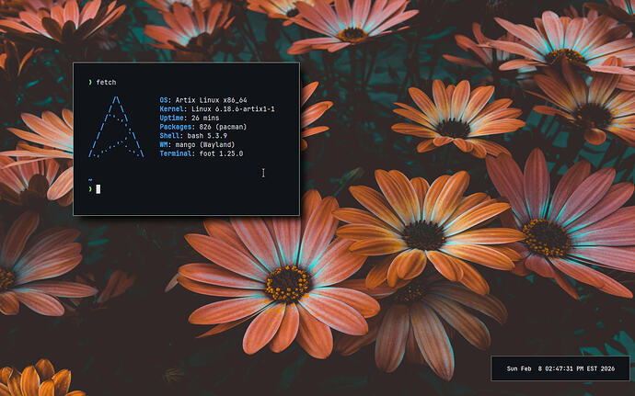Click the typed "fetch" command text
The height and width of the screenshot is (396, 635).
[x=106, y=82]
